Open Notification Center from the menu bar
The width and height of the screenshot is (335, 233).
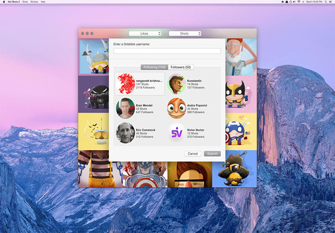click(x=330, y=2)
